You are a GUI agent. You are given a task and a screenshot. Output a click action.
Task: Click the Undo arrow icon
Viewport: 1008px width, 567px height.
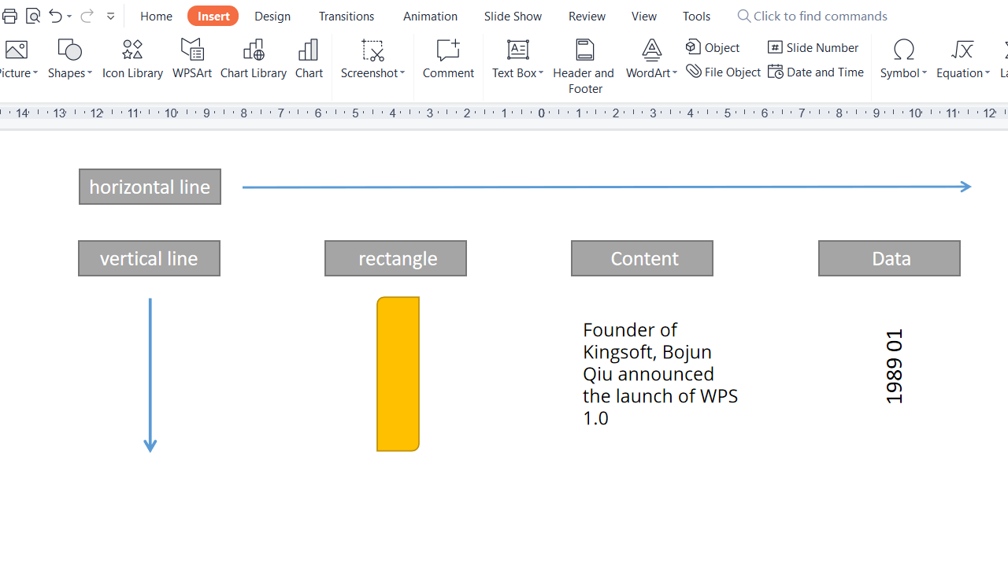(x=55, y=16)
